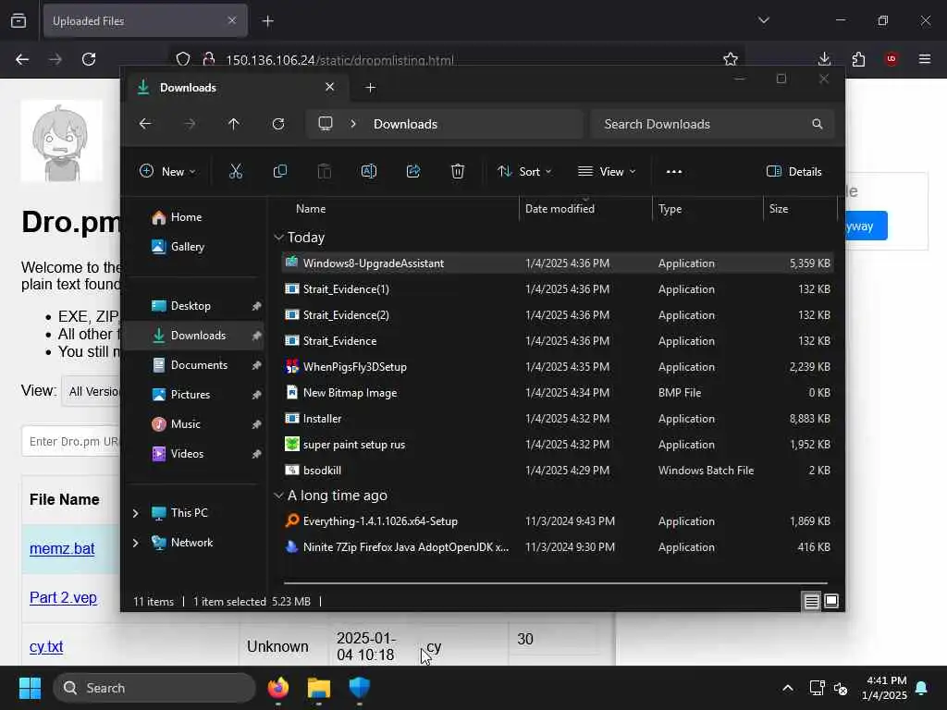Click the Paste clipboard icon
The image size is (947, 710).
325,171
